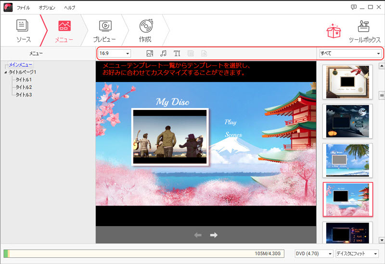Open the background music settings icon
Image resolution: width=385 pixels, height=264 pixels.
[163, 53]
